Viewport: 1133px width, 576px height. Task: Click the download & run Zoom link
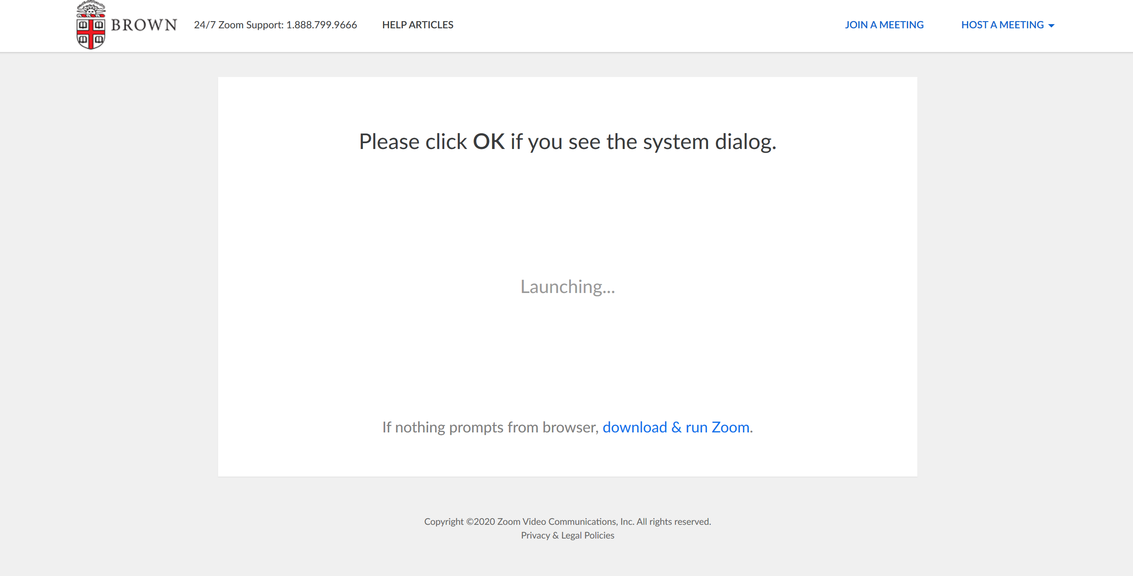(x=676, y=427)
